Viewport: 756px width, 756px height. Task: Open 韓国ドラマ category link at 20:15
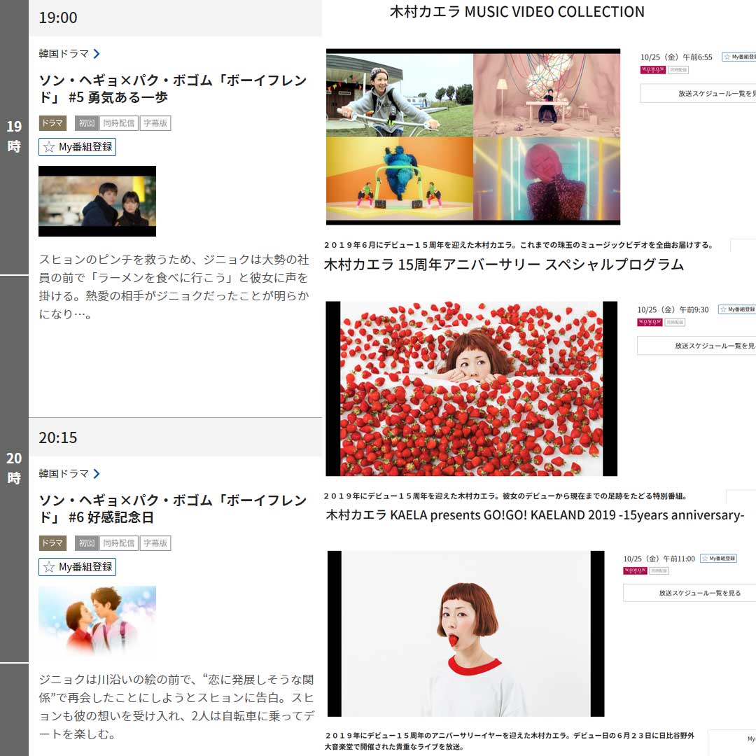click(x=64, y=473)
